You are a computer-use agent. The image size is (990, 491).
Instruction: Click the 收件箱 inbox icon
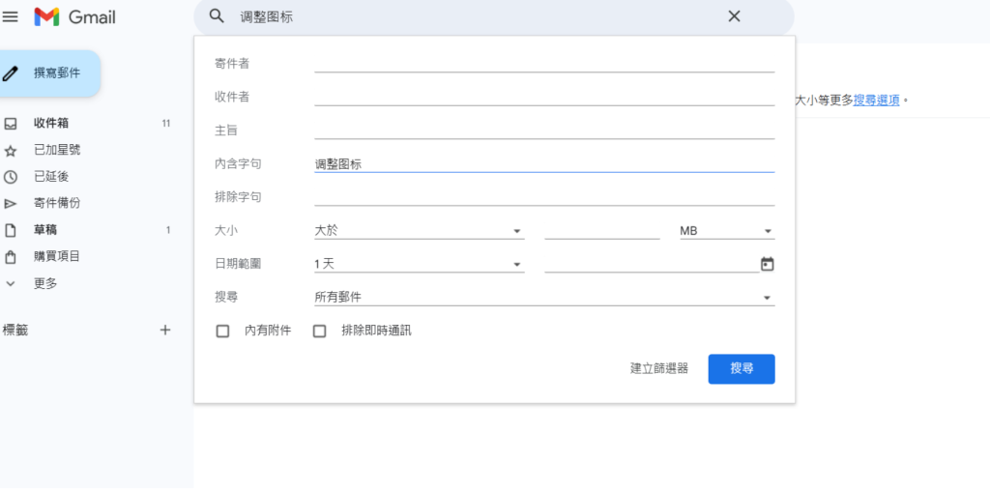(x=10, y=124)
